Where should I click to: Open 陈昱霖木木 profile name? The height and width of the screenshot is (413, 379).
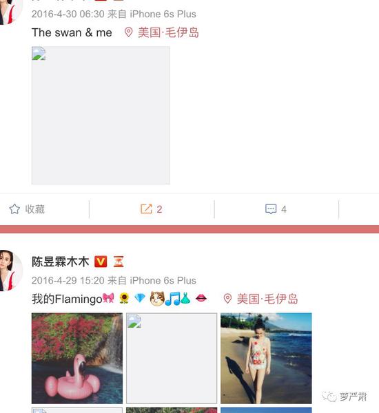61,262
